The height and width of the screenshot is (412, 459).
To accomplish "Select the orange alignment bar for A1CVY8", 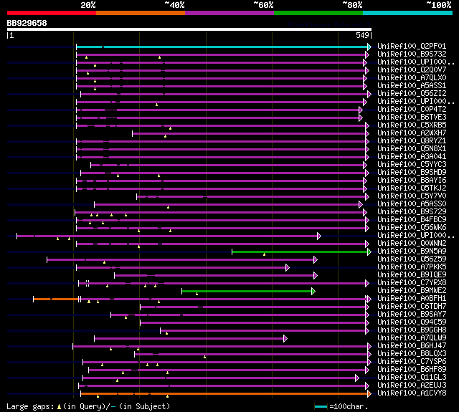I will click(224, 393).
